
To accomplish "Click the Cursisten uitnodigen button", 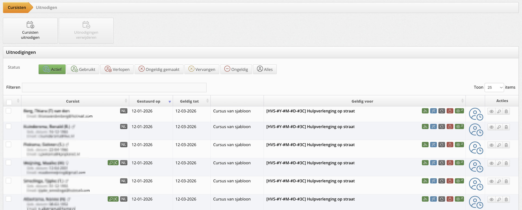I will (x=30, y=30).
